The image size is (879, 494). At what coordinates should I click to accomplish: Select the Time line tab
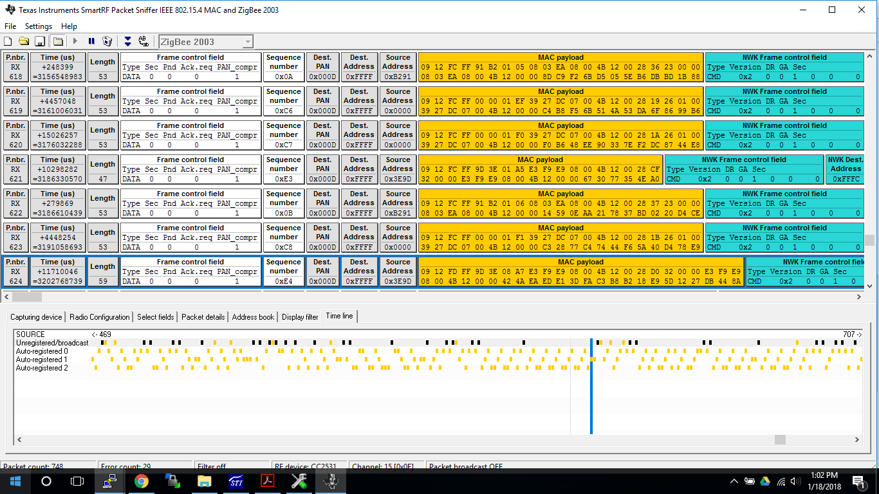[339, 316]
